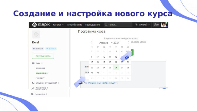Click the 2024 year field
197x111 pixels.
116,43
